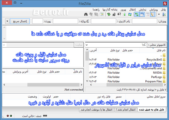Open the Site Manager icon

tap(164, 14)
